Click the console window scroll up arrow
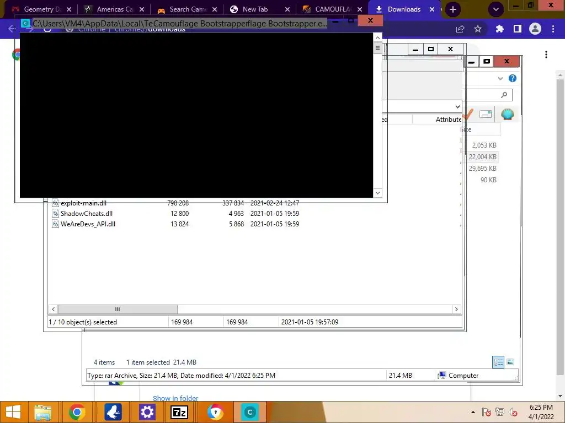The height and width of the screenshot is (423, 565). coord(377,37)
